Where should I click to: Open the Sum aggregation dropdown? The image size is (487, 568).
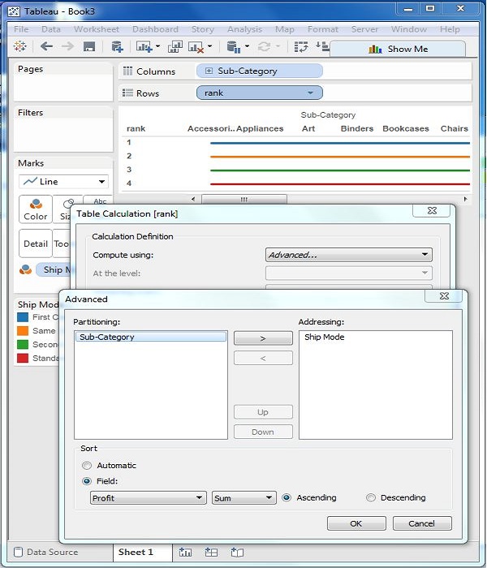click(243, 498)
